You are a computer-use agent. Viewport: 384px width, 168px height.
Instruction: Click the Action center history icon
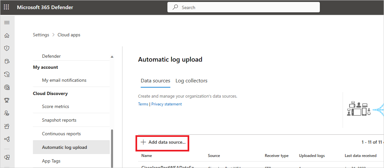(x=7, y=74)
